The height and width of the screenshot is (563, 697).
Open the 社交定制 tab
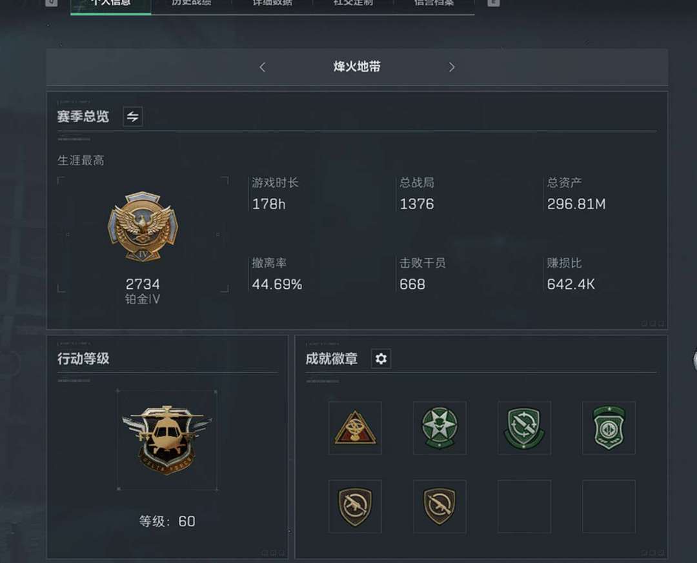[x=354, y=4]
